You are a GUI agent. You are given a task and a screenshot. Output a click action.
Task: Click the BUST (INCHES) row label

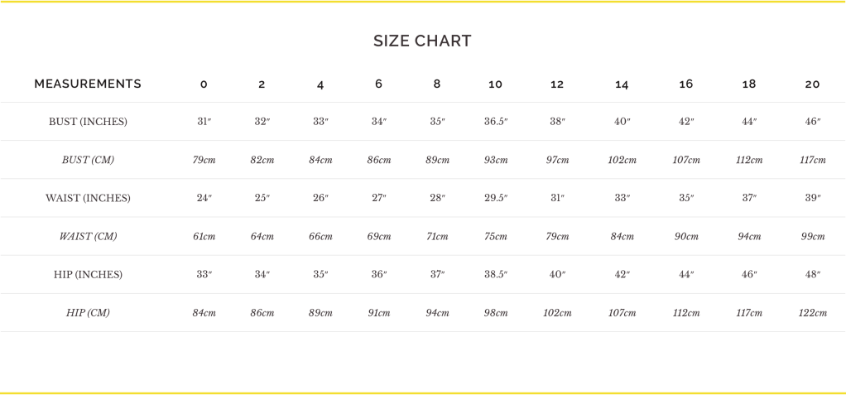88,122
